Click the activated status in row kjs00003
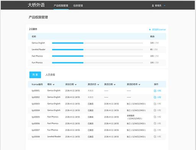 [x=91, y=104]
